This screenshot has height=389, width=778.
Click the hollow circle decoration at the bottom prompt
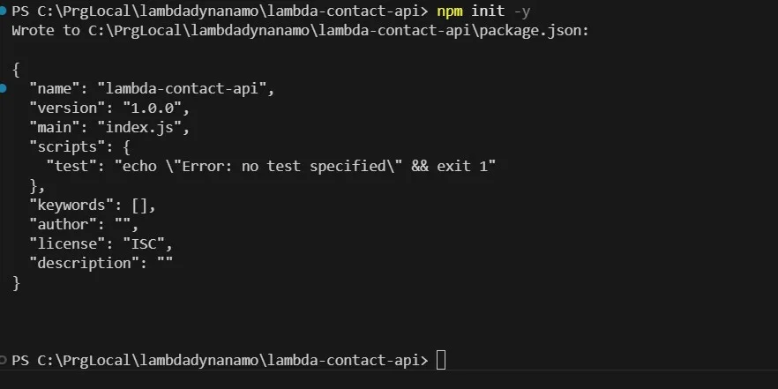4,360
